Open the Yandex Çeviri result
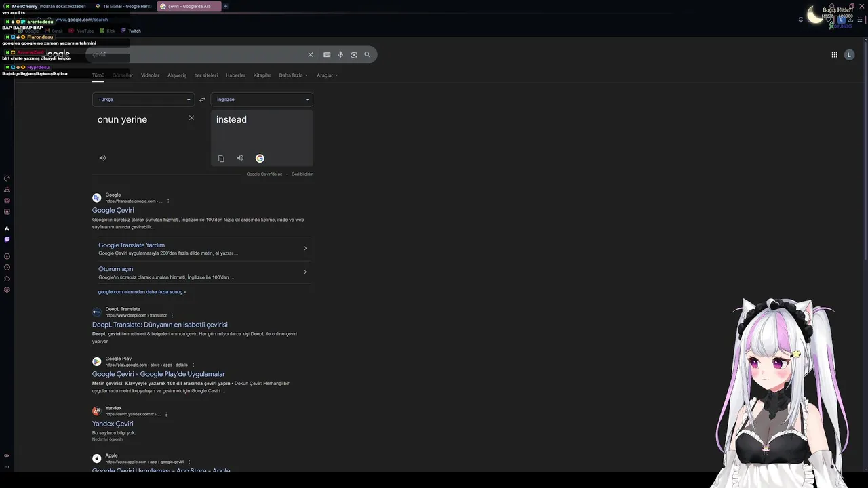 [113, 424]
